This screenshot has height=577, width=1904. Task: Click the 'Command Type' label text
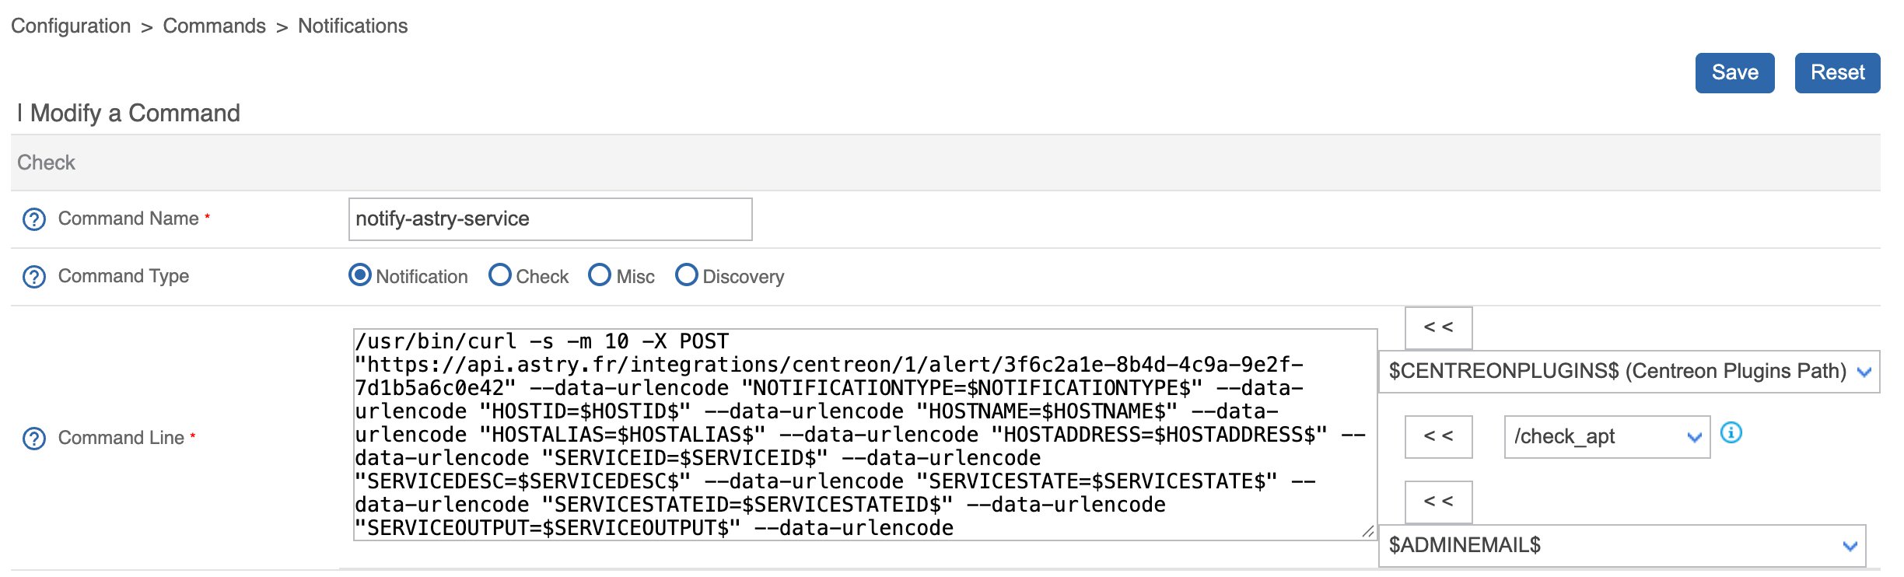pos(124,276)
